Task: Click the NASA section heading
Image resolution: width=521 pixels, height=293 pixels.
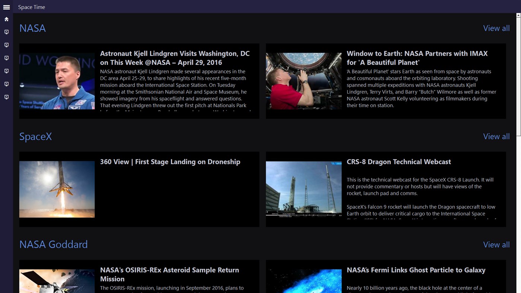Action: pos(32,28)
